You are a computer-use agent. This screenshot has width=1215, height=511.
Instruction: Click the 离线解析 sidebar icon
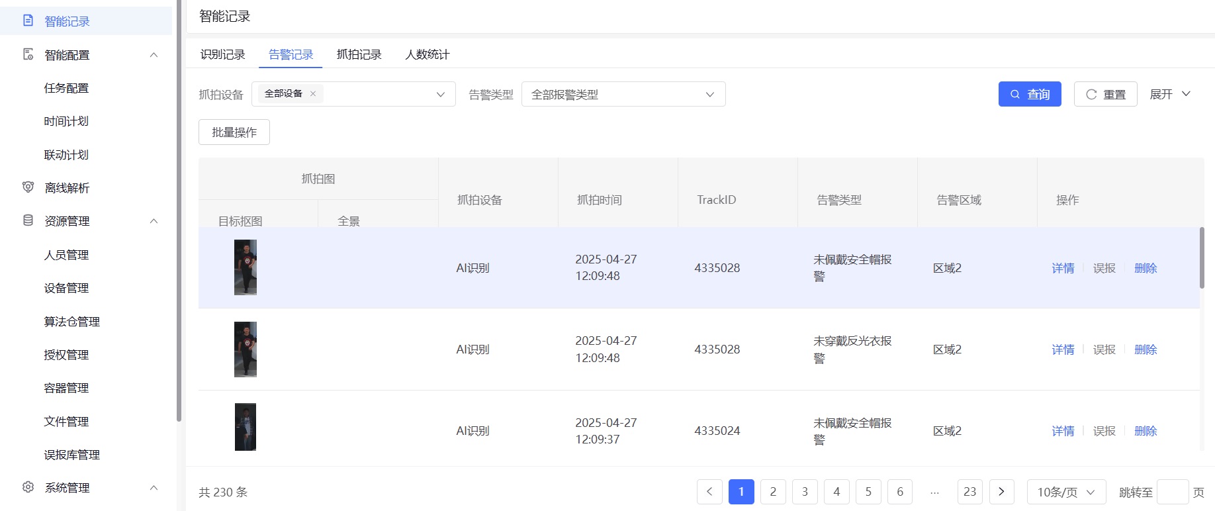click(28, 187)
